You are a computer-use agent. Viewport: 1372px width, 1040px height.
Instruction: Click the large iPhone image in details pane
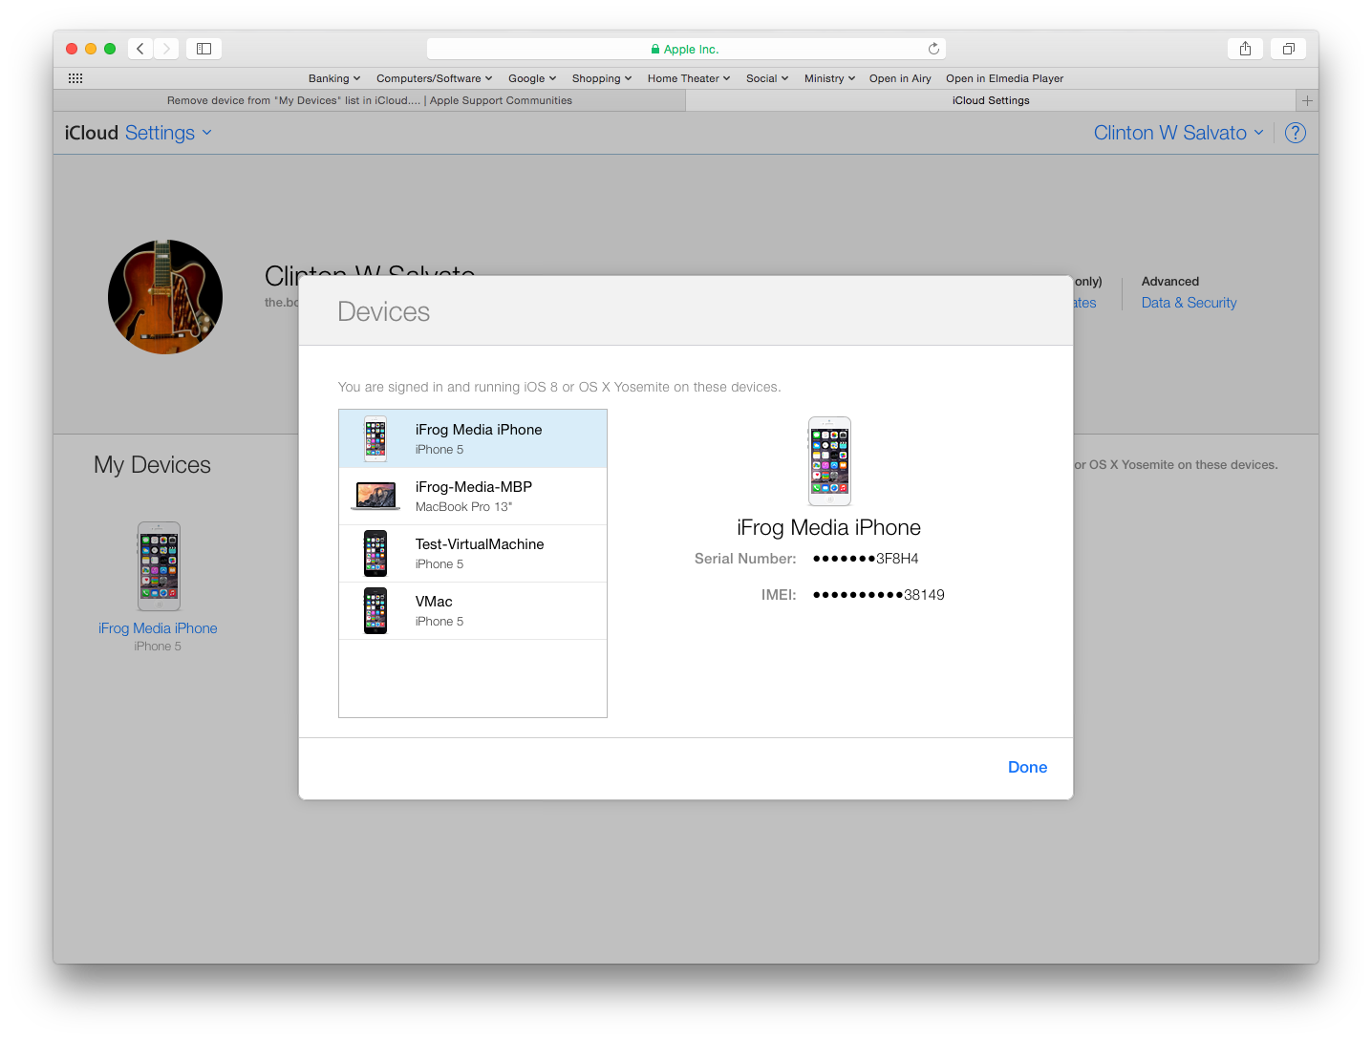pyautogui.click(x=829, y=461)
